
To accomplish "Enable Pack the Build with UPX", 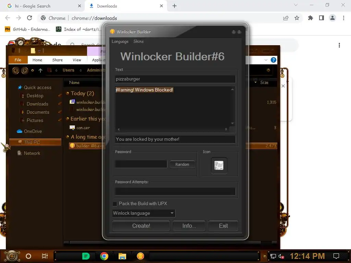I will pyautogui.click(x=115, y=204).
